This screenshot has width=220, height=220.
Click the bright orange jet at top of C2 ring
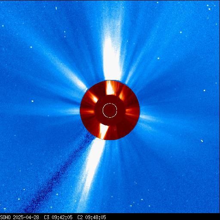pyautogui.click(x=110, y=88)
